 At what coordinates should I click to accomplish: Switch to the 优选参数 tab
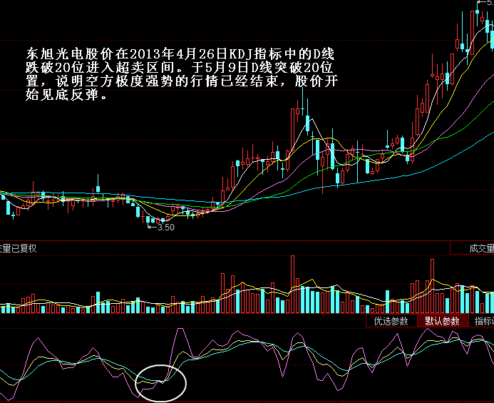[391, 321]
